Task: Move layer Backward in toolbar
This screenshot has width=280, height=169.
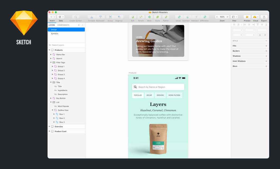Action: 100,17
